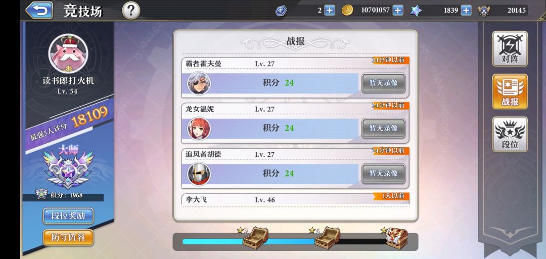Open the nine-star red treasure chest
546x259 pixels.
(397, 238)
